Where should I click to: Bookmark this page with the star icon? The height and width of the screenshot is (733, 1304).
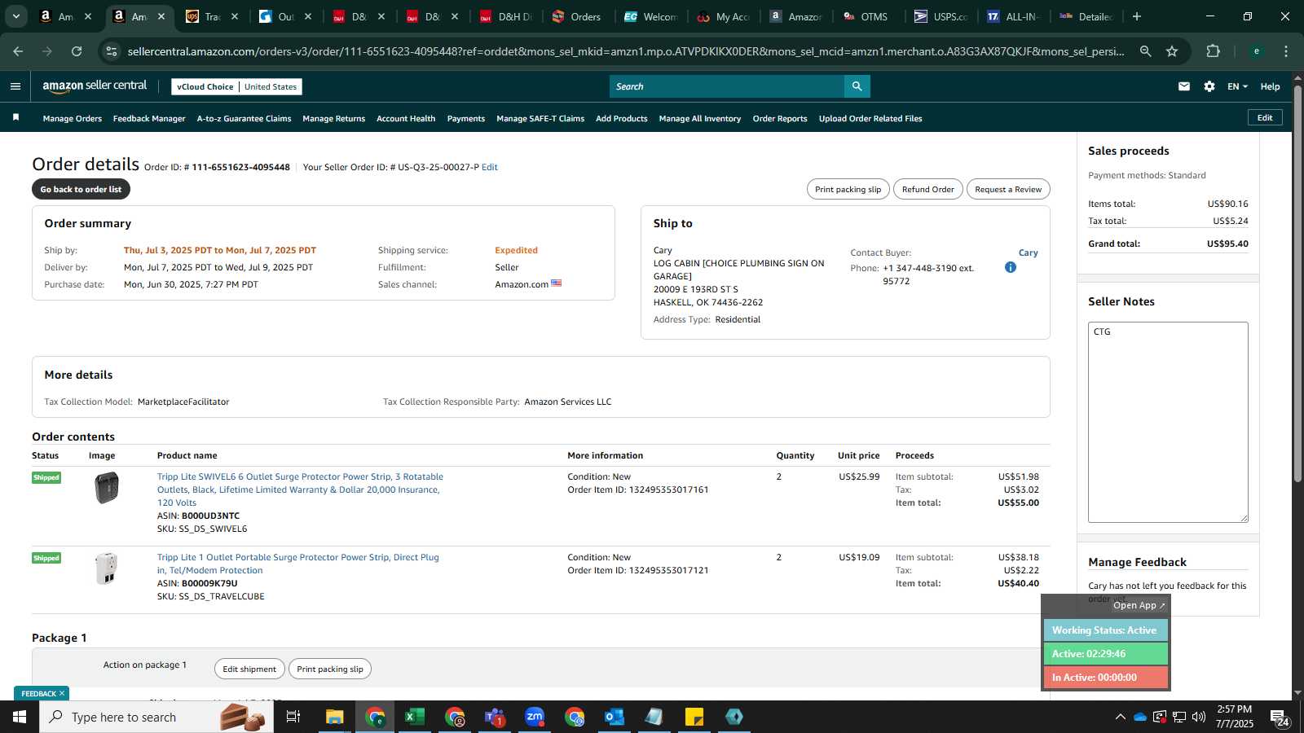(1172, 51)
